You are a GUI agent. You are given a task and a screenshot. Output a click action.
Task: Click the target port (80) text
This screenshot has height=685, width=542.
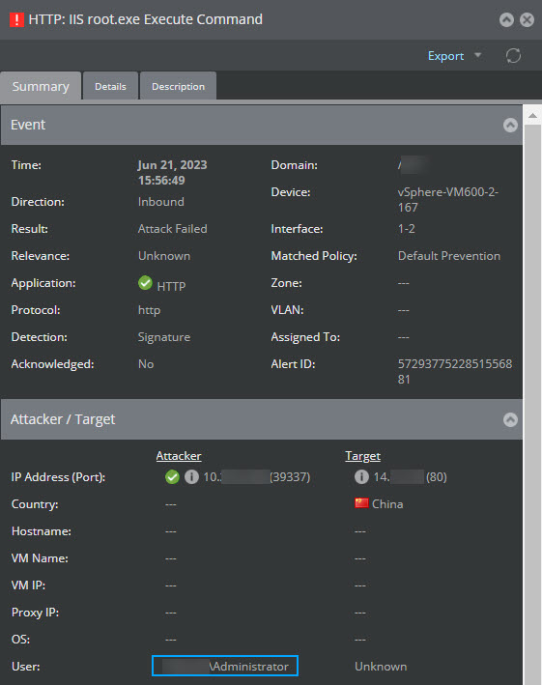437,476
